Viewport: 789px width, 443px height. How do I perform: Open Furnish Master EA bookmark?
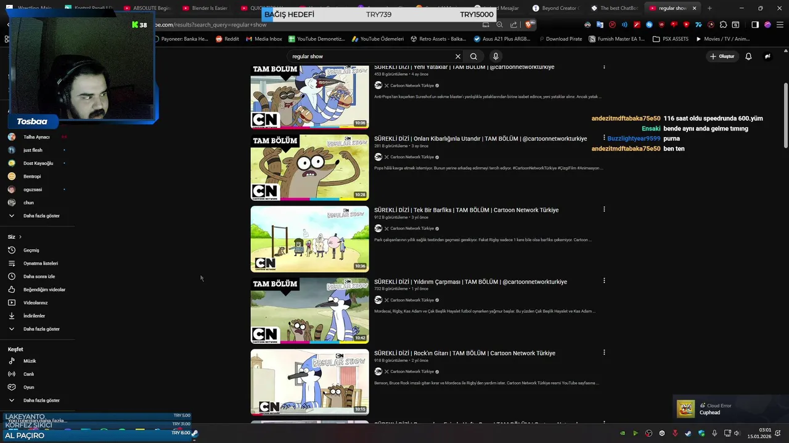[x=616, y=39]
